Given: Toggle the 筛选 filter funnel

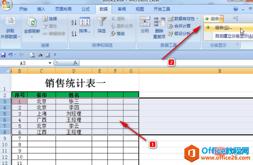Looking at the screenshot, I should (x=102, y=25).
